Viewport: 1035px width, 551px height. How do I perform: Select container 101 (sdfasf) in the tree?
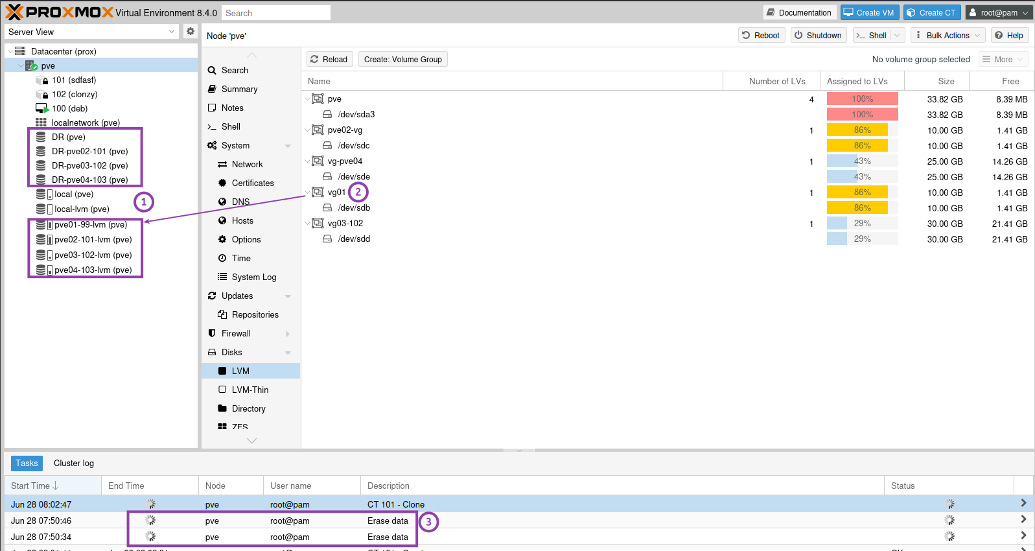coord(74,80)
